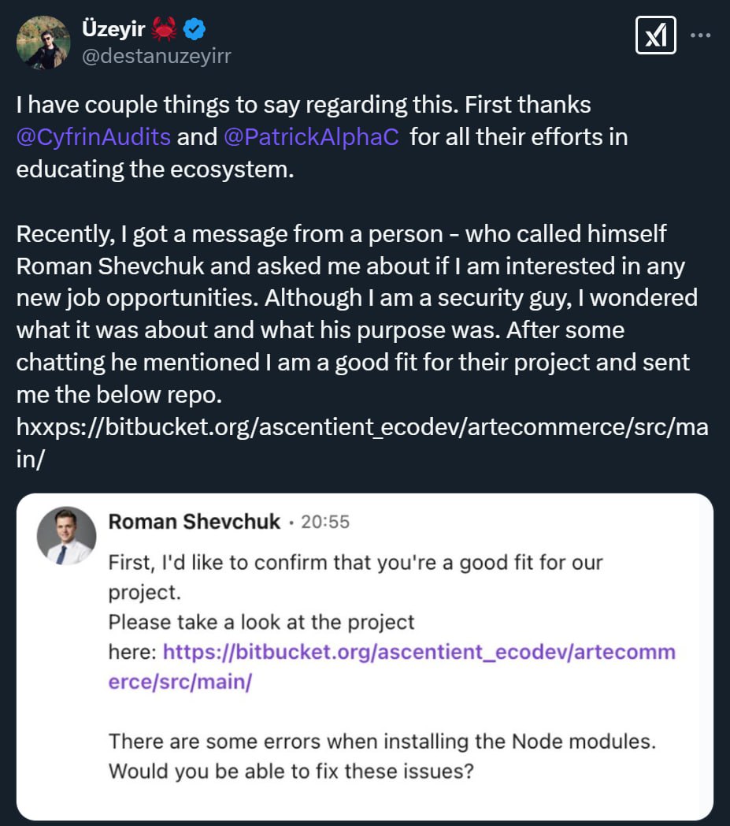This screenshot has height=826, width=730.
Task: Open the Grok icon on the post
Action: pyautogui.click(x=655, y=35)
